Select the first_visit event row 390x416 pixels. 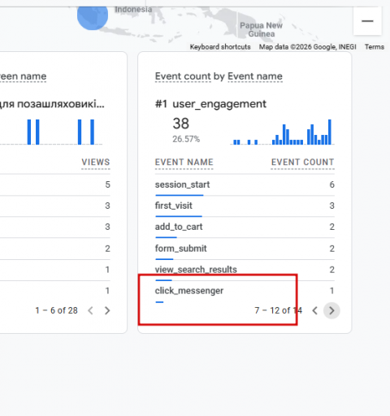[x=245, y=206]
